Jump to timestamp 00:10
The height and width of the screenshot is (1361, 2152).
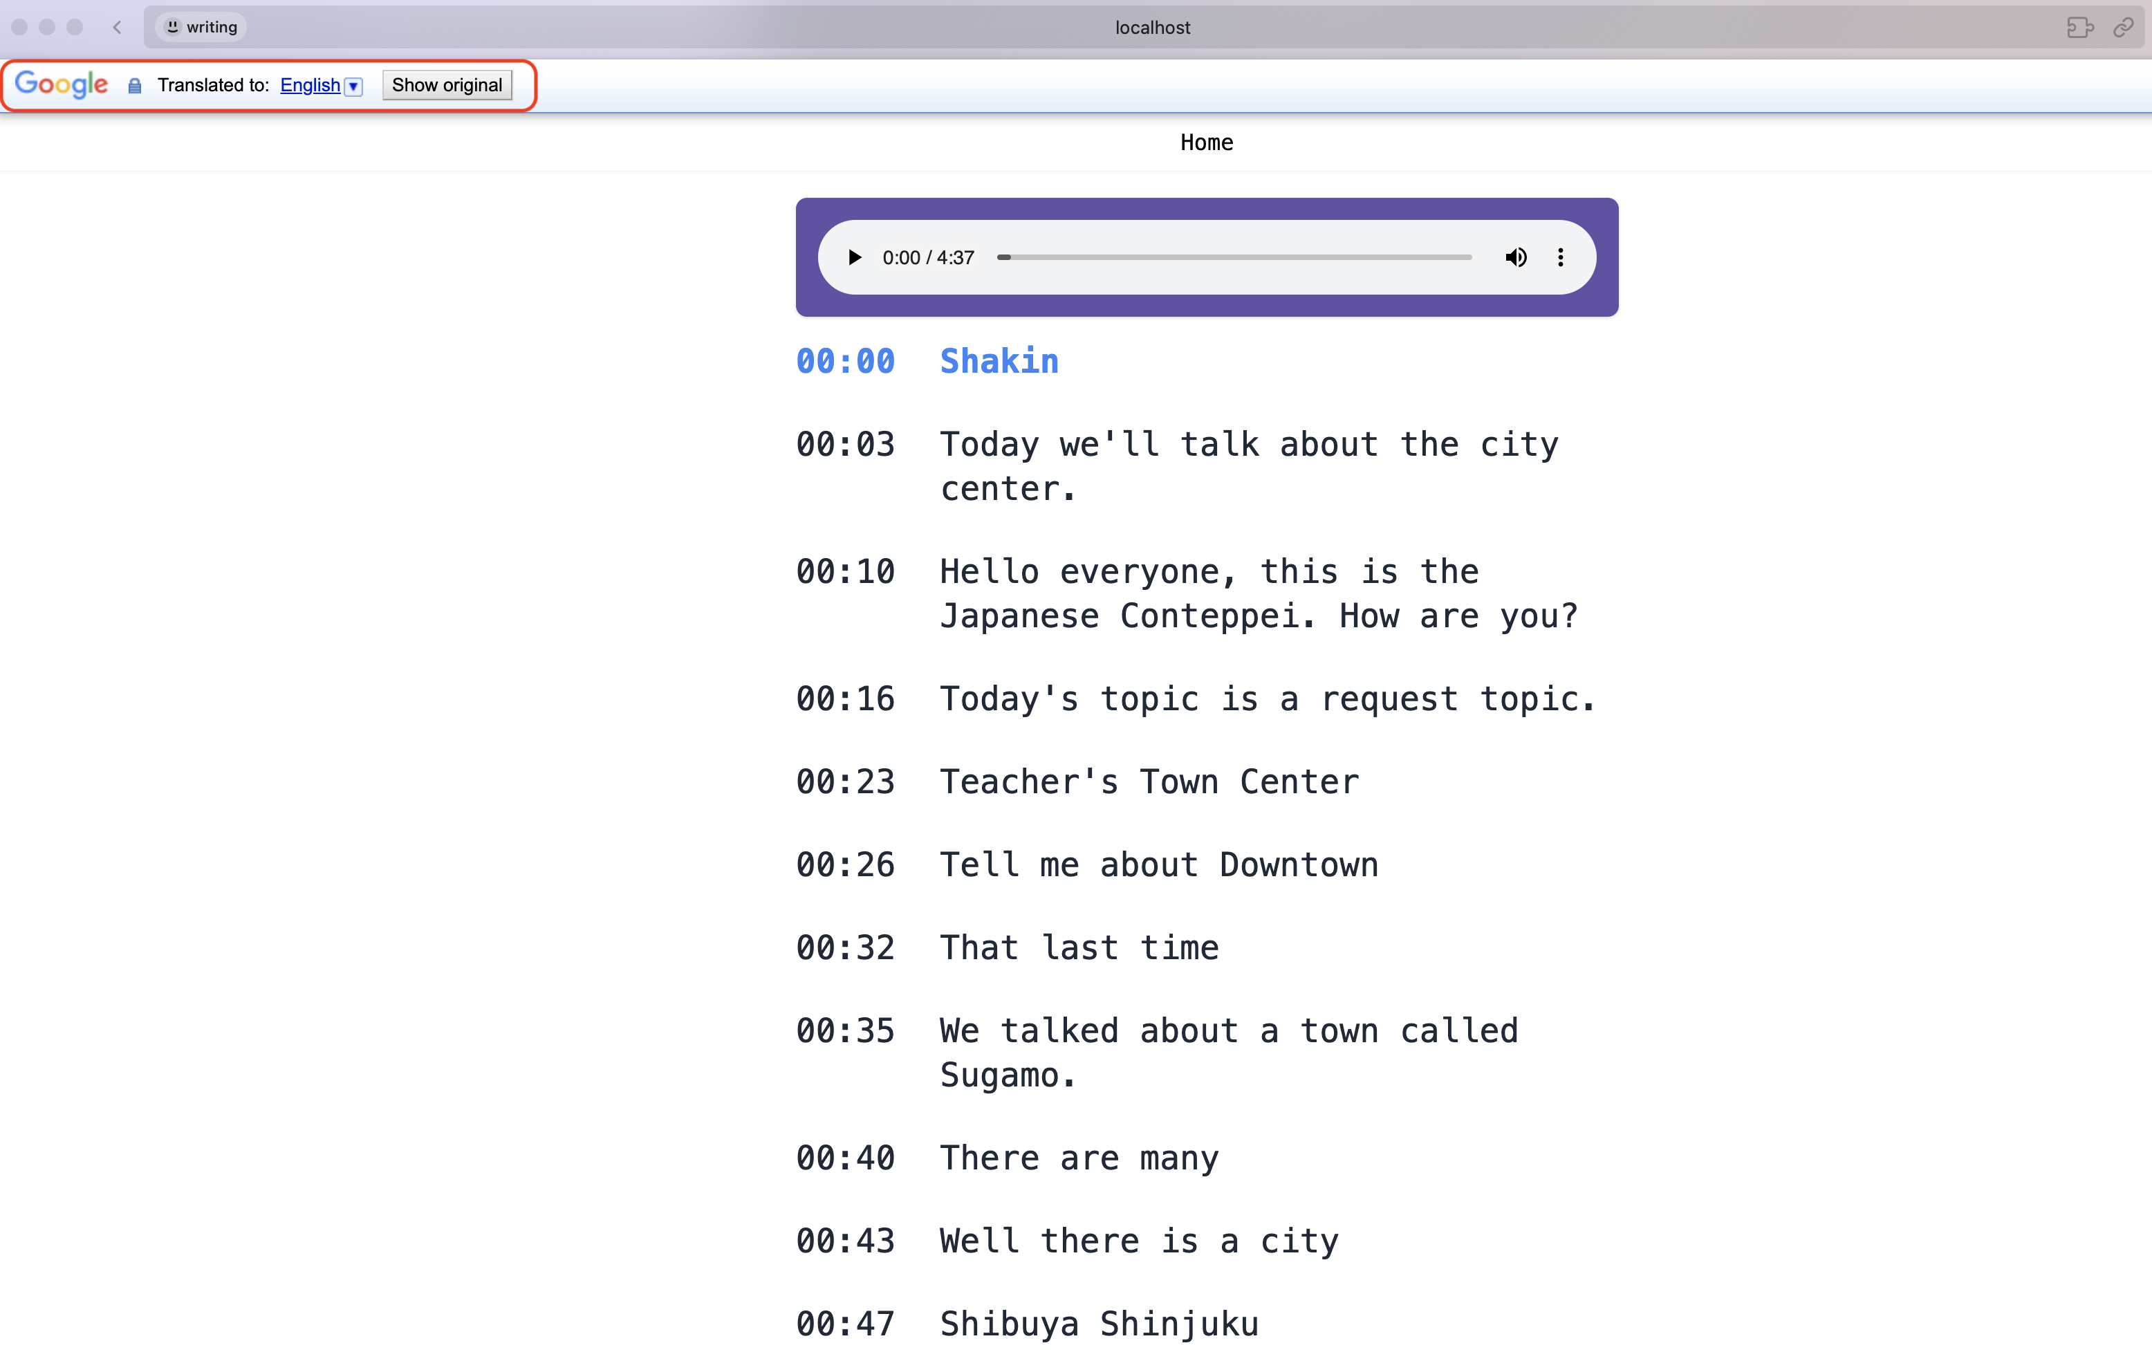[846, 572]
